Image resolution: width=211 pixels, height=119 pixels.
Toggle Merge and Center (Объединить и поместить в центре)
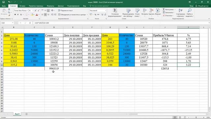click(72, 15)
